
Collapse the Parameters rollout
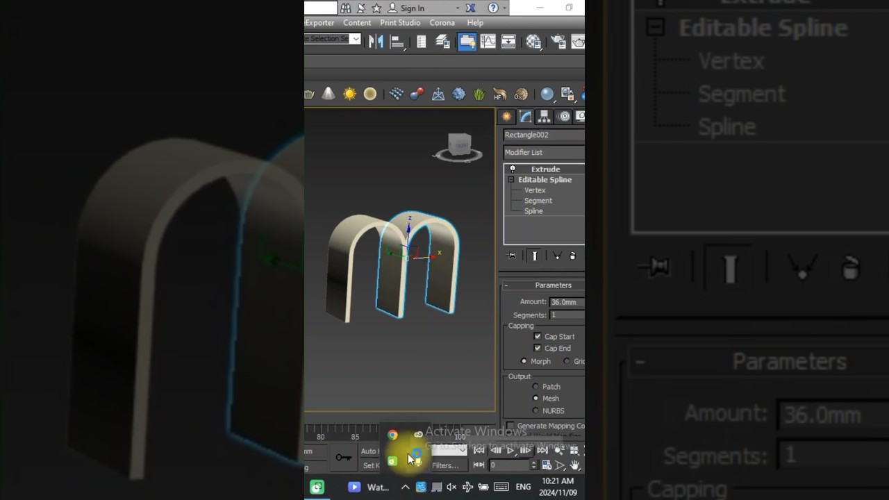506,285
